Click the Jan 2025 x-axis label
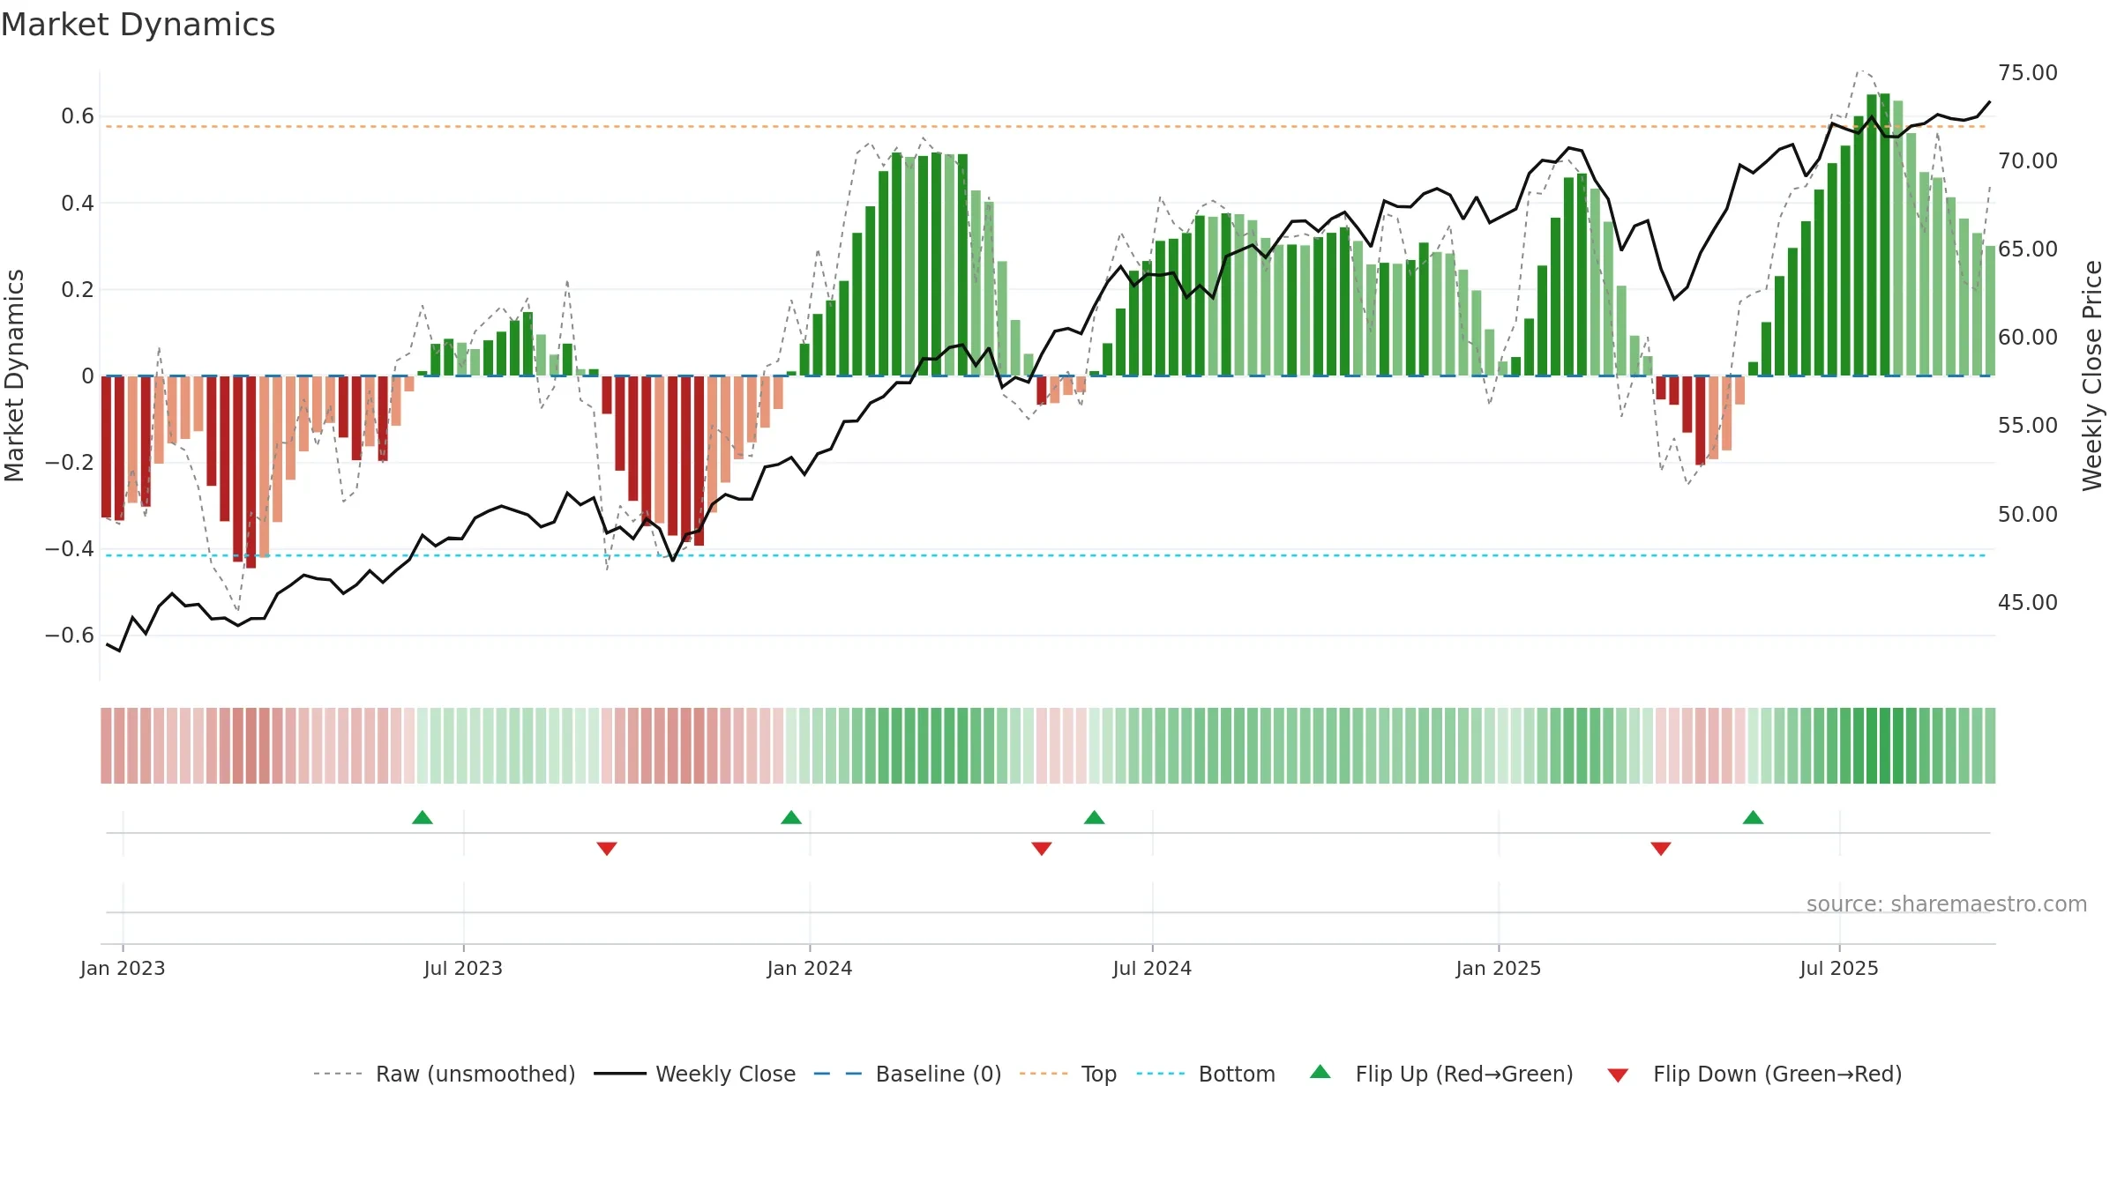The width and height of the screenshot is (2117, 1190). 1499,968
